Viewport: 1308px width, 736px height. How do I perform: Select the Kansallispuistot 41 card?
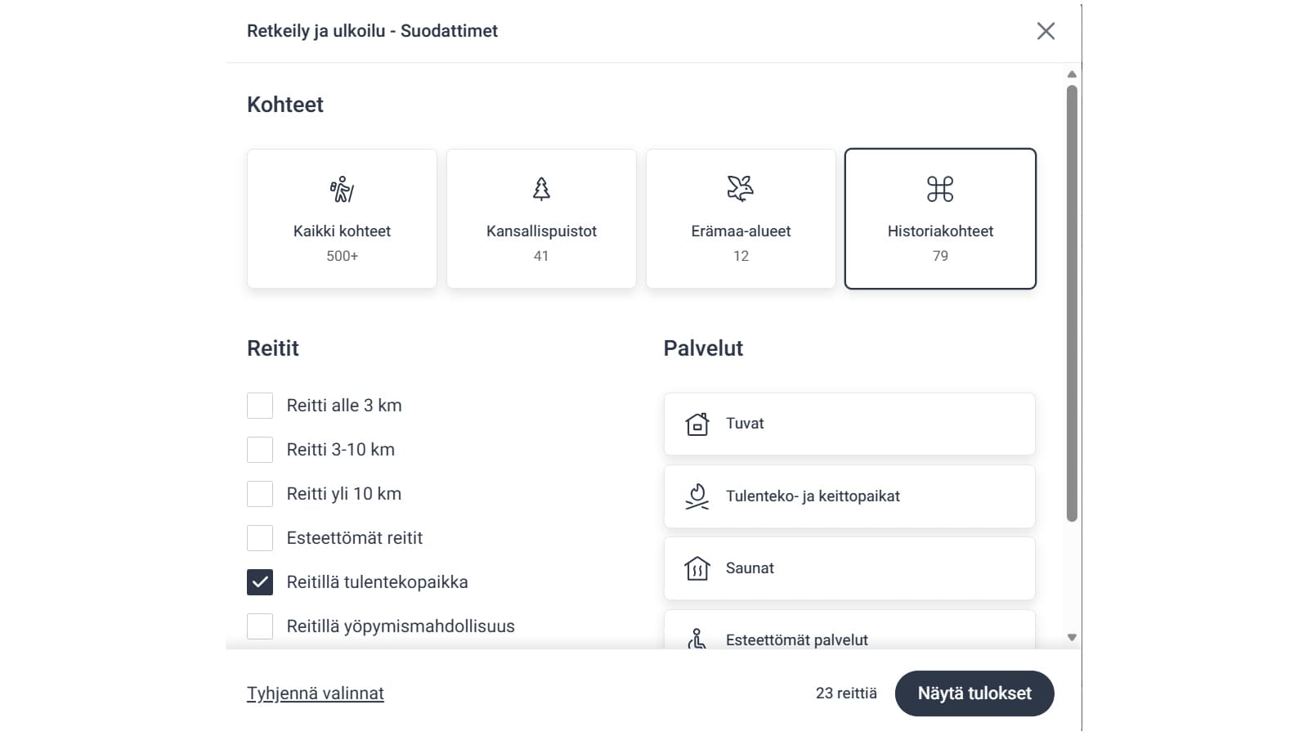tap(541, 218)
